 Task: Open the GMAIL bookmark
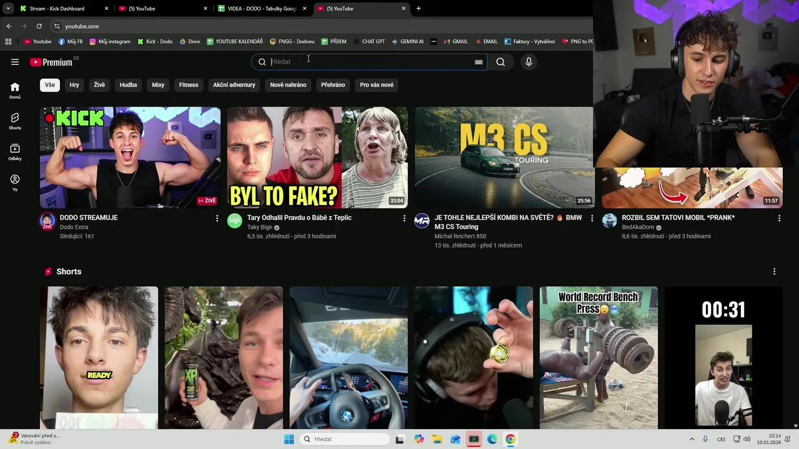pyautogui.click(x=456, y=41)
